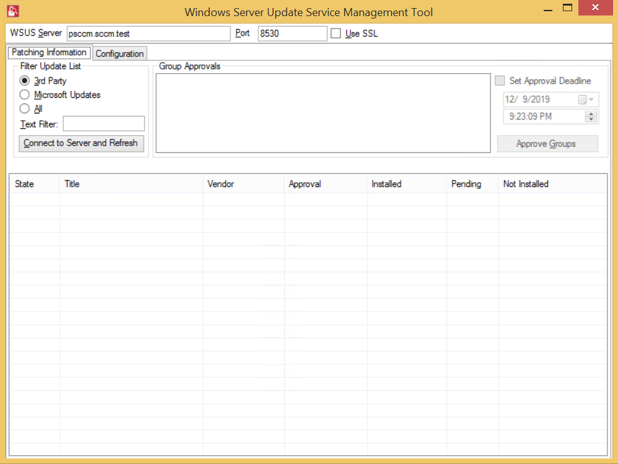Toggle the Set Approval Deadline checkbox
Viewport: 618px width, 464px height.
(500, 81)
